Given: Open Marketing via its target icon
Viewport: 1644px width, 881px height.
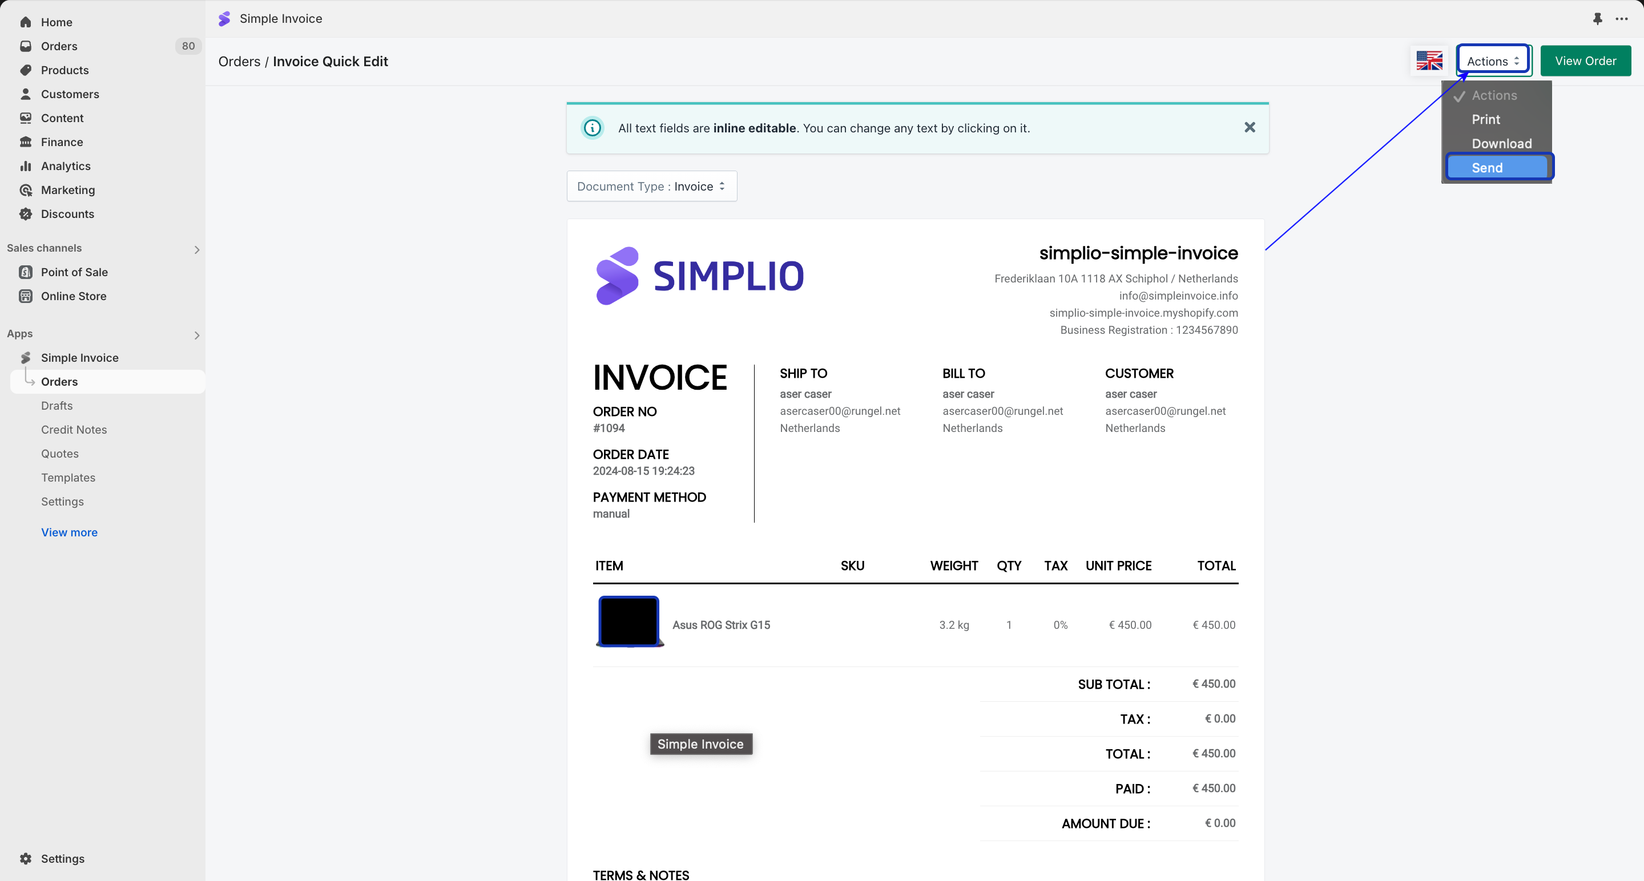Looking at the screenshot, I should (x=26, y=190).
